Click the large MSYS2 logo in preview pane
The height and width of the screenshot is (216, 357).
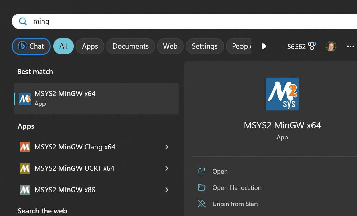[282, 94]
